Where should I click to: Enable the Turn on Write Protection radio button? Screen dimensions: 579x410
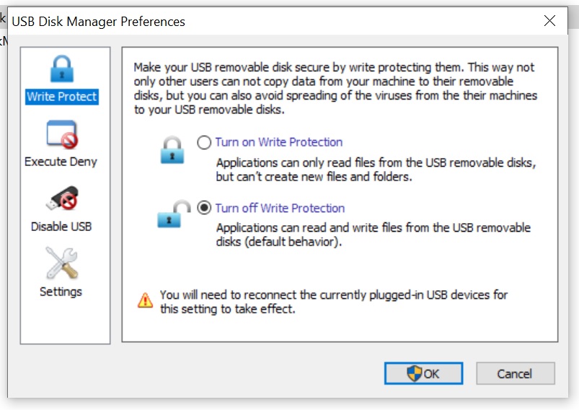click(204, 142)
